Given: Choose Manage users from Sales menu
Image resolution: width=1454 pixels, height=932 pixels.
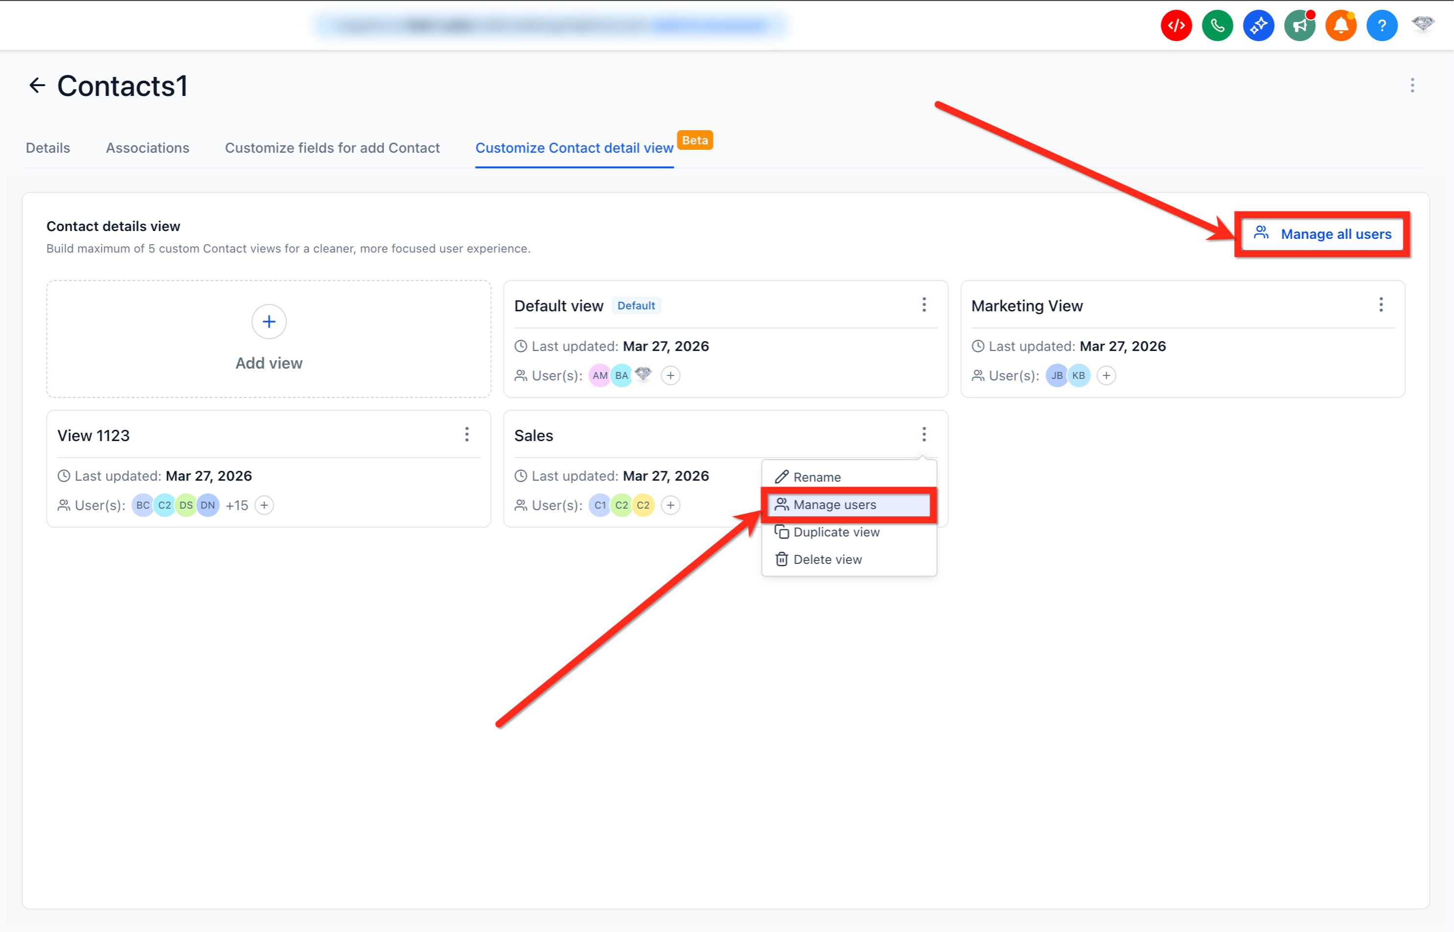Looking at the screenshot, I should (x=849, y=505).
